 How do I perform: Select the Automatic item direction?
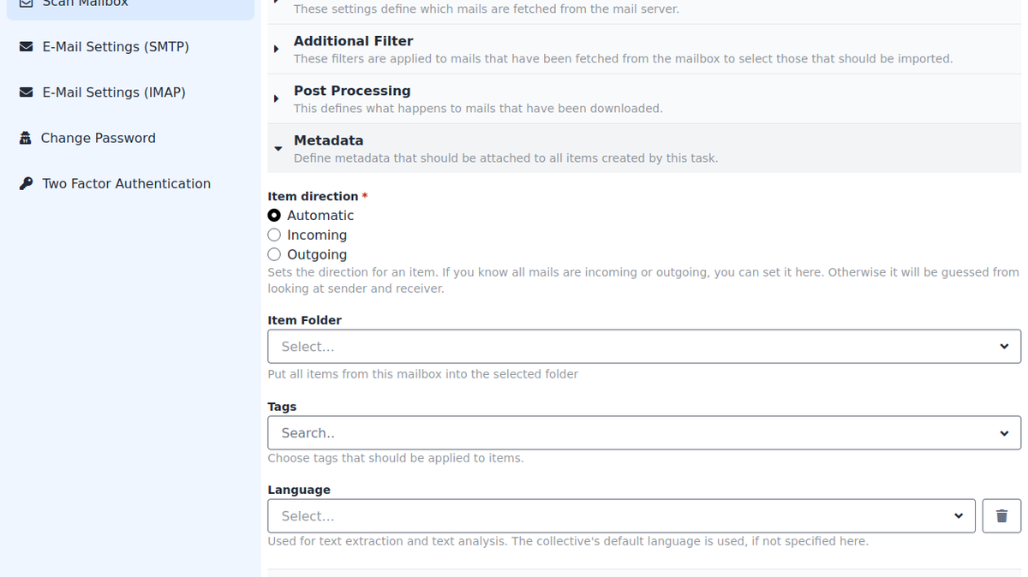tap(274, 216)
